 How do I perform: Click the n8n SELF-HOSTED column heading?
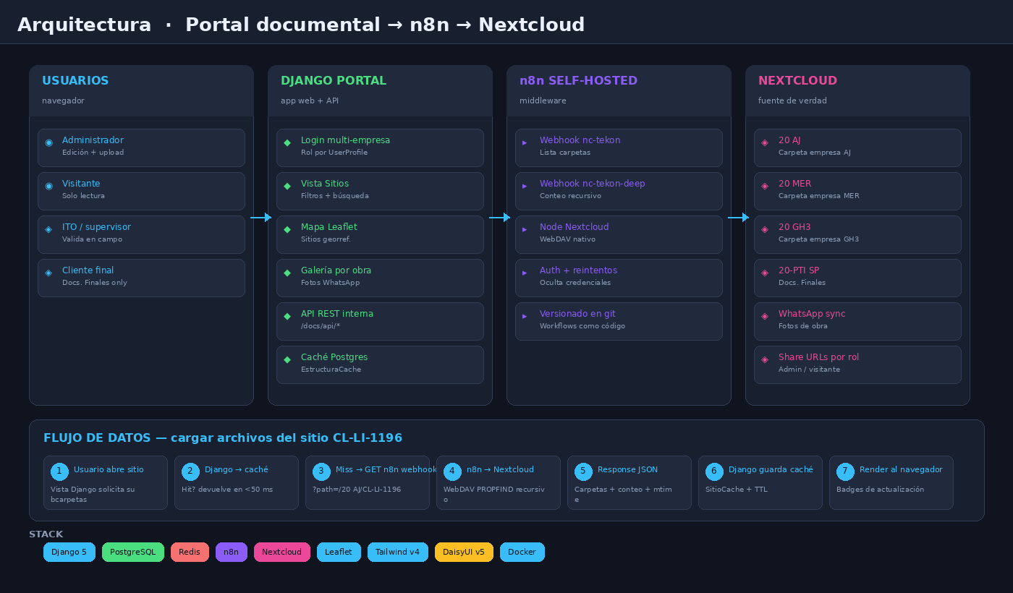[578, 81]
